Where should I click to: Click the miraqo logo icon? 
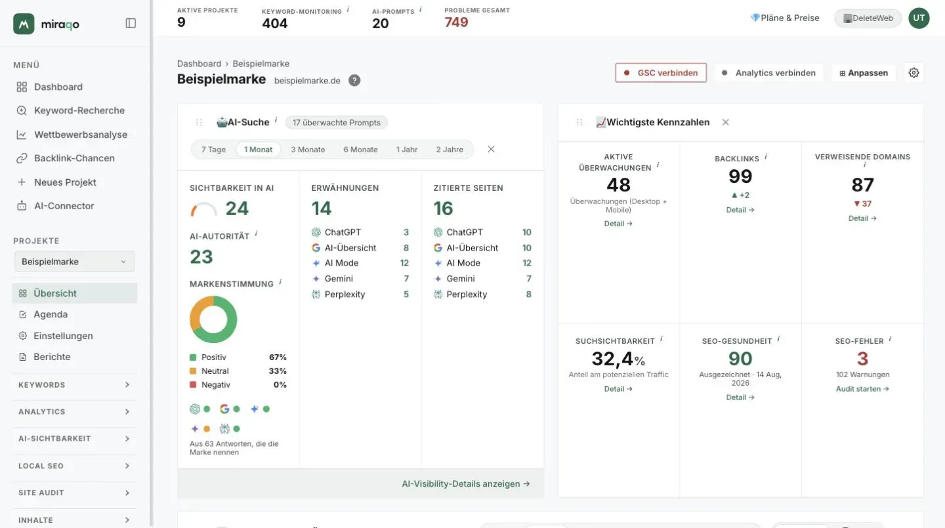coord(24,24)
